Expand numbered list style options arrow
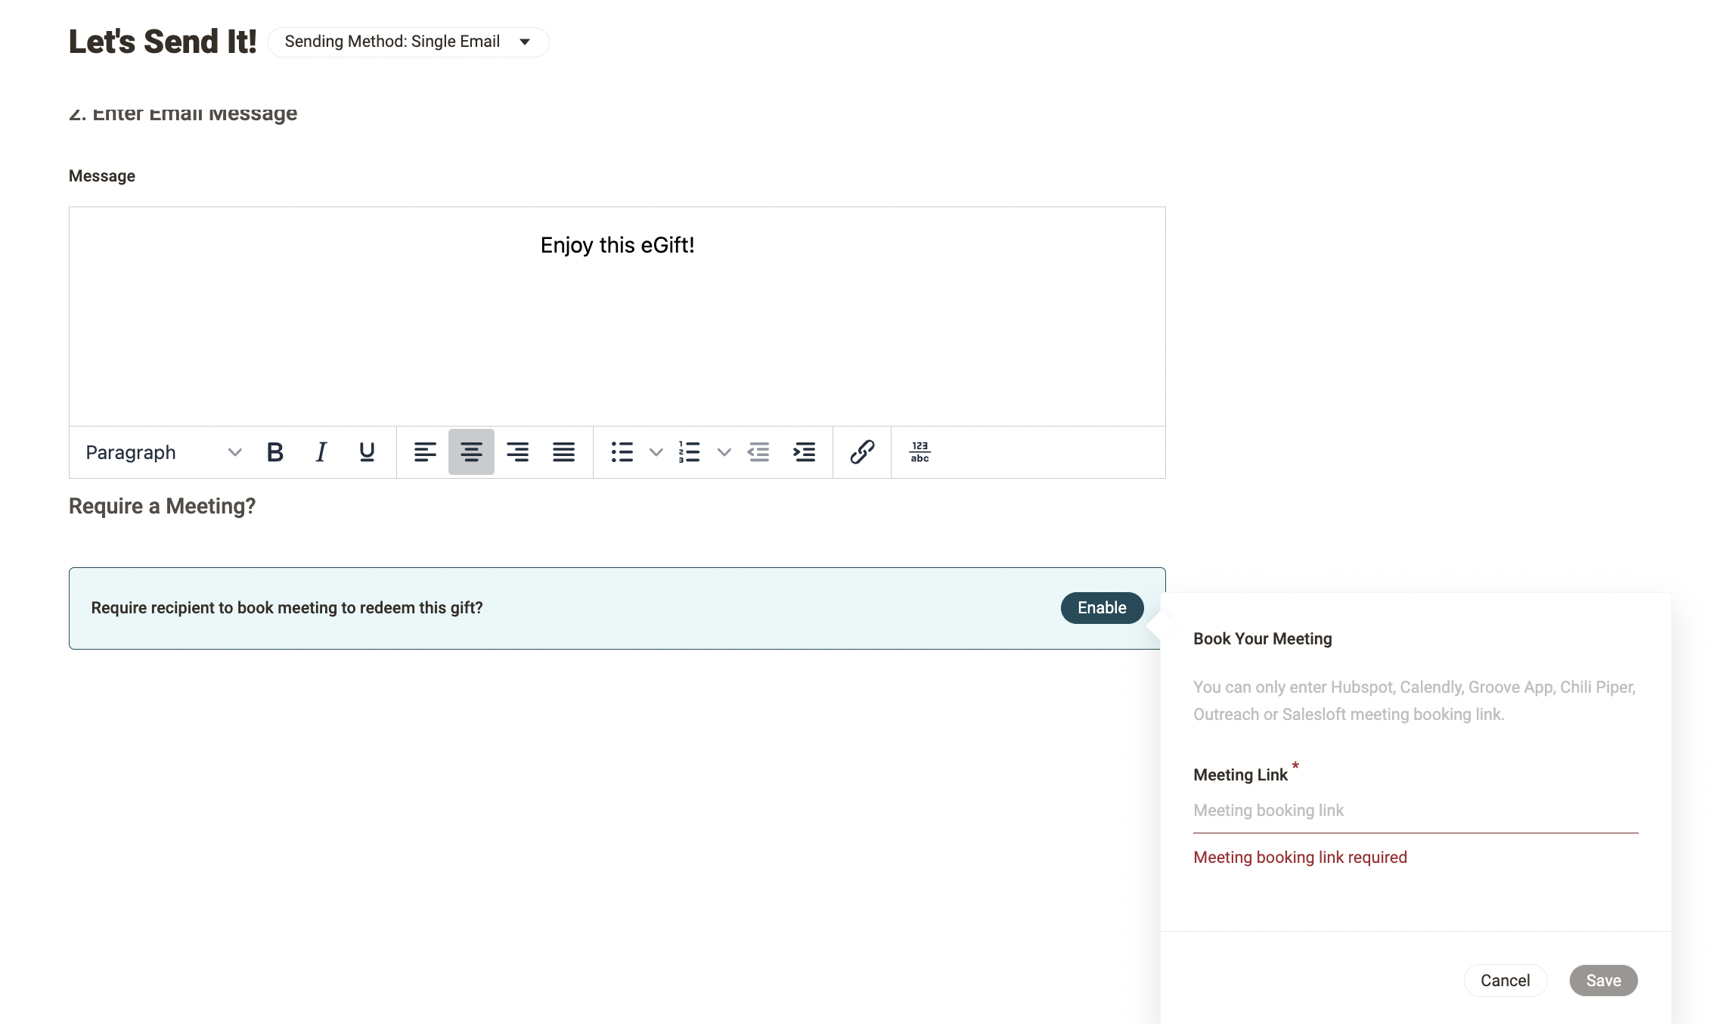Image resolution: width=1712 pixels, height=1024 pixels. tap(724, 452)
